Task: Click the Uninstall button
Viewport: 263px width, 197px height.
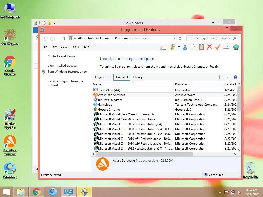Action: pyautogui.click(x=122, y=77)
